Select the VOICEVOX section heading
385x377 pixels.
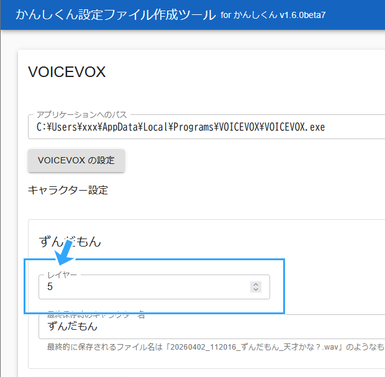[67, 72]
